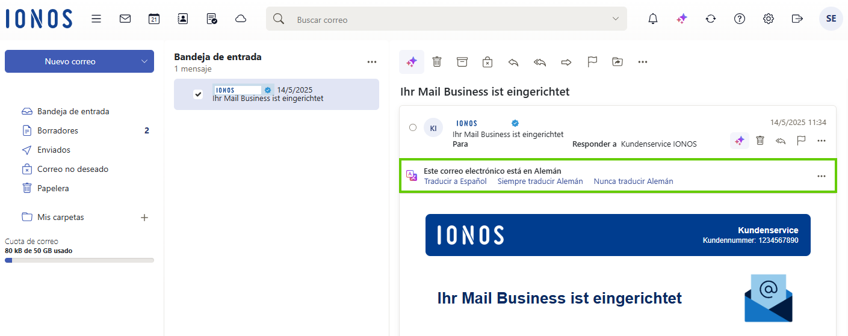
Task: Mark email as spam icon in toolbar
Action: click(487, 62)
